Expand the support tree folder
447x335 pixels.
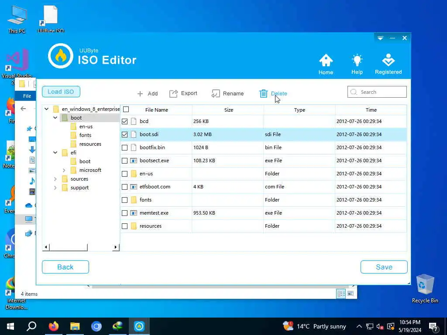click(55, 188)
